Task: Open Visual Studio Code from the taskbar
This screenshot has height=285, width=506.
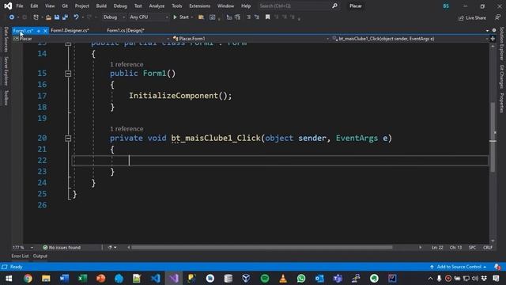Action: click(x=156, y=278)
